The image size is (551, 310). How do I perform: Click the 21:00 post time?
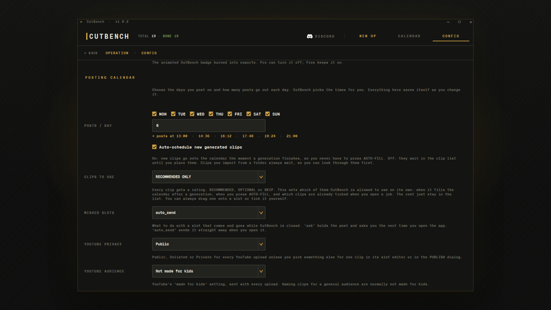(x=292, y=136)
